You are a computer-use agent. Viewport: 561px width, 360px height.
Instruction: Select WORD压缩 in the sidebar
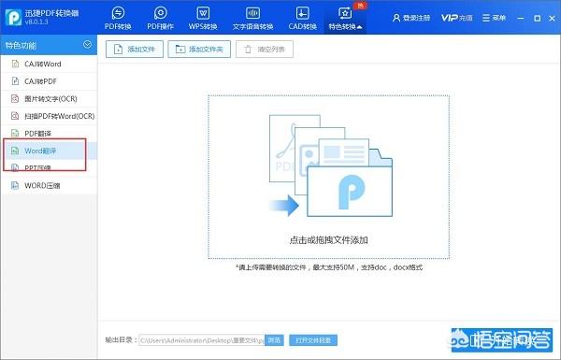click(x=49, y=185)
